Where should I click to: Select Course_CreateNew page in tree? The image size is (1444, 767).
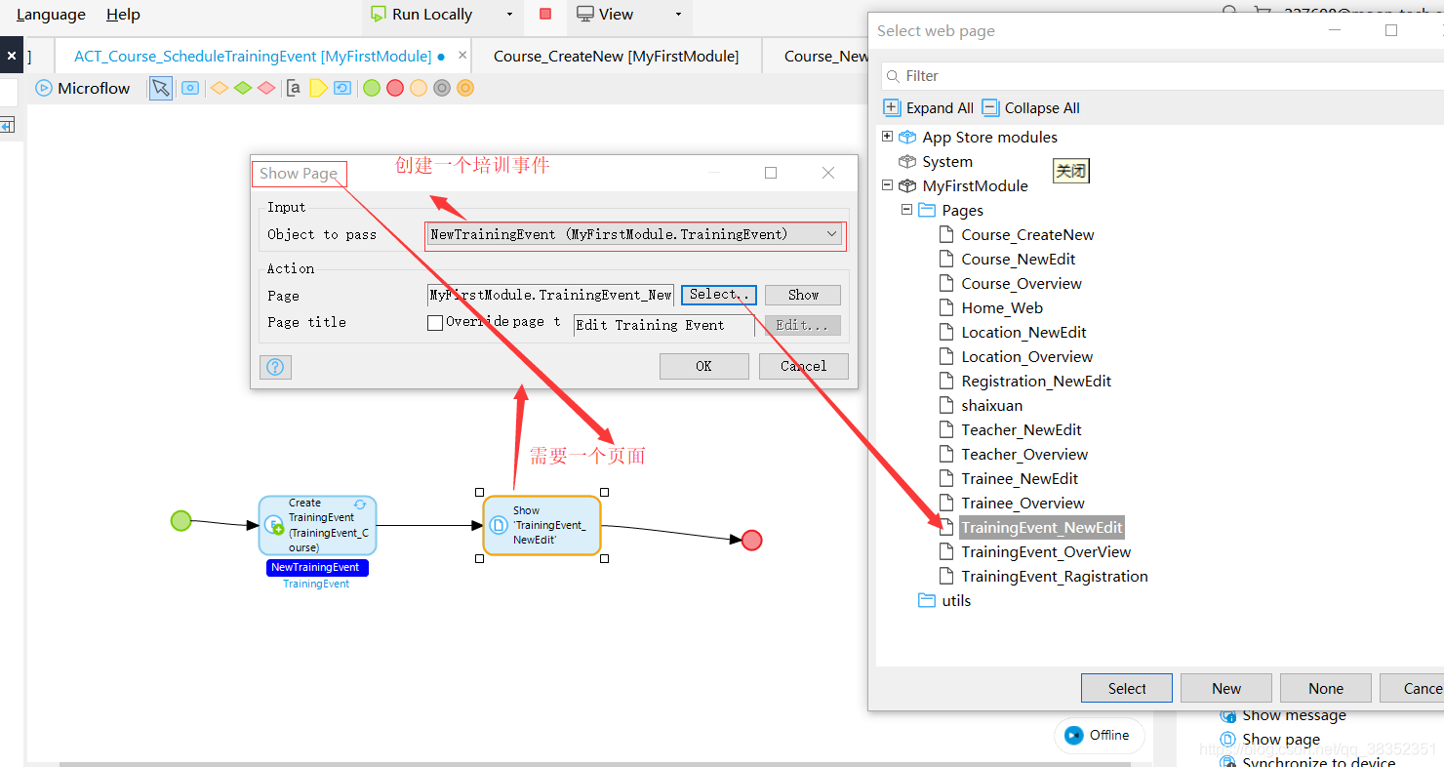pos(1027,234)
